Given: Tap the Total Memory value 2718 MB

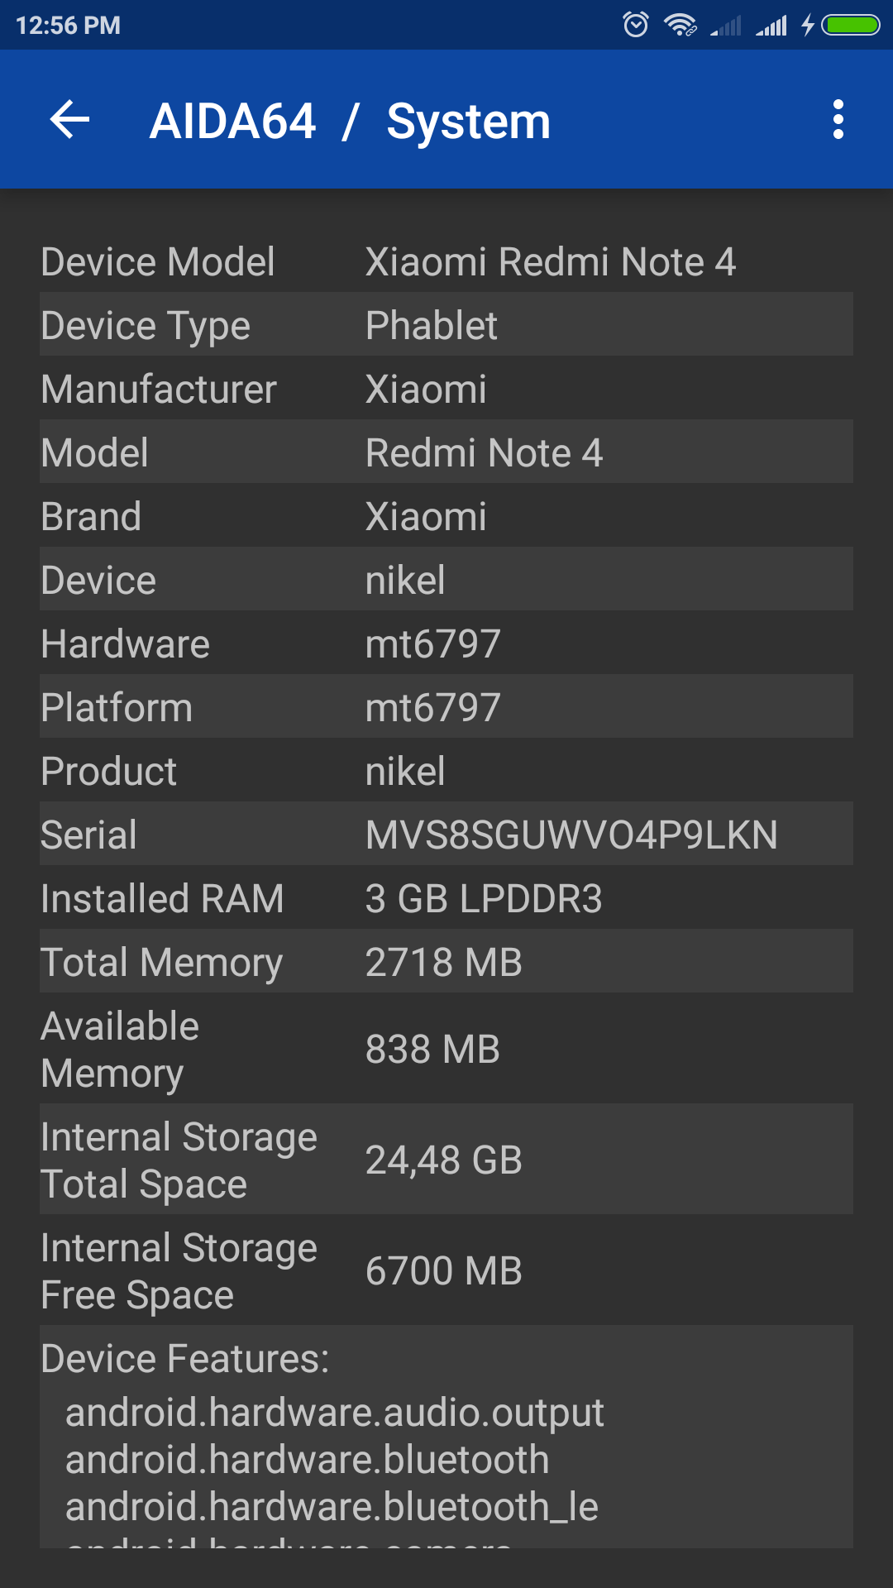Looking at the screenshot, I should 444,962.
